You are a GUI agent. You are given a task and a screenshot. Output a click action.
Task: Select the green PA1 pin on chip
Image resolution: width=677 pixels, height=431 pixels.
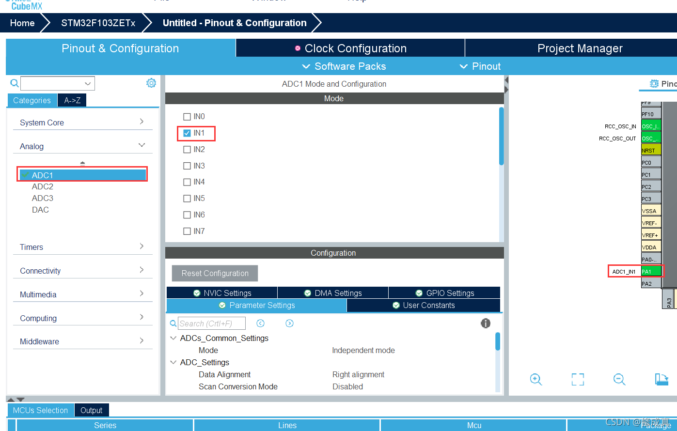click(x=651, y=271)
